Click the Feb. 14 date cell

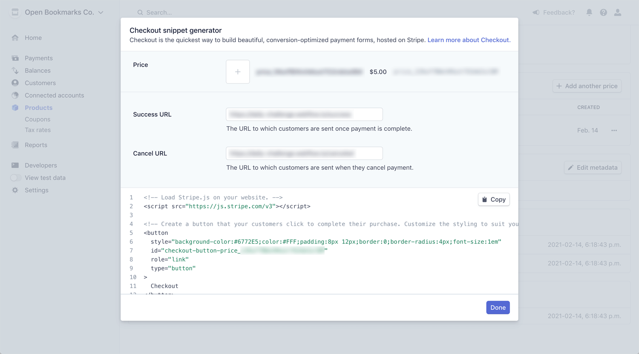coord(587,131)
